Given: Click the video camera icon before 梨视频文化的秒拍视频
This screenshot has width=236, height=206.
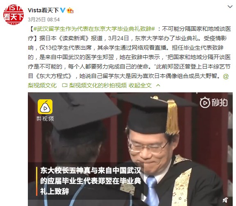Looking at the screenshot, I should (65, 85).
